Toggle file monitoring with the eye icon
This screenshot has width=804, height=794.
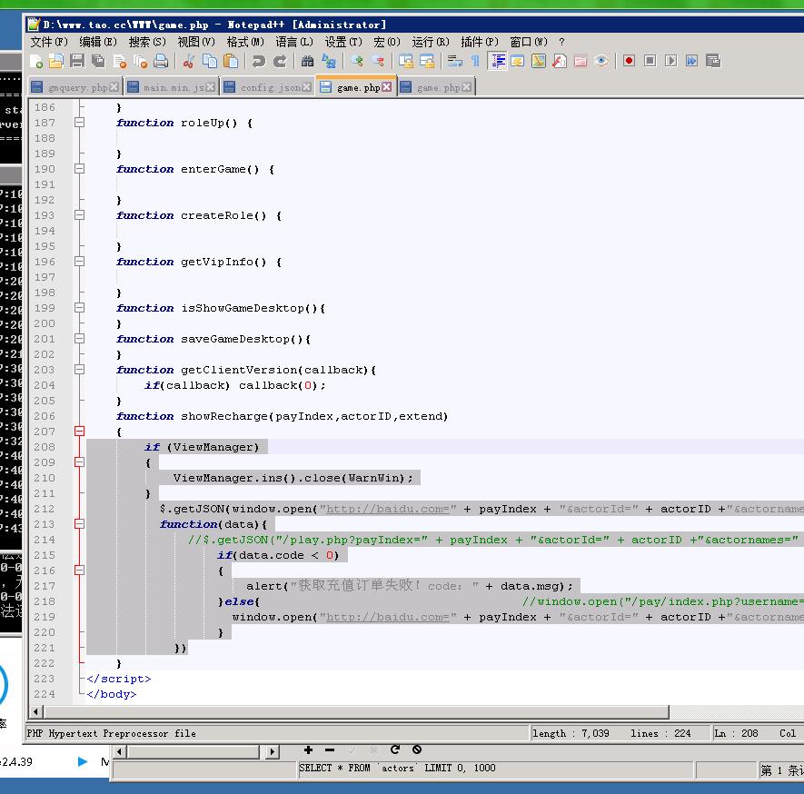pyautogui.click(x=601, y=62)
